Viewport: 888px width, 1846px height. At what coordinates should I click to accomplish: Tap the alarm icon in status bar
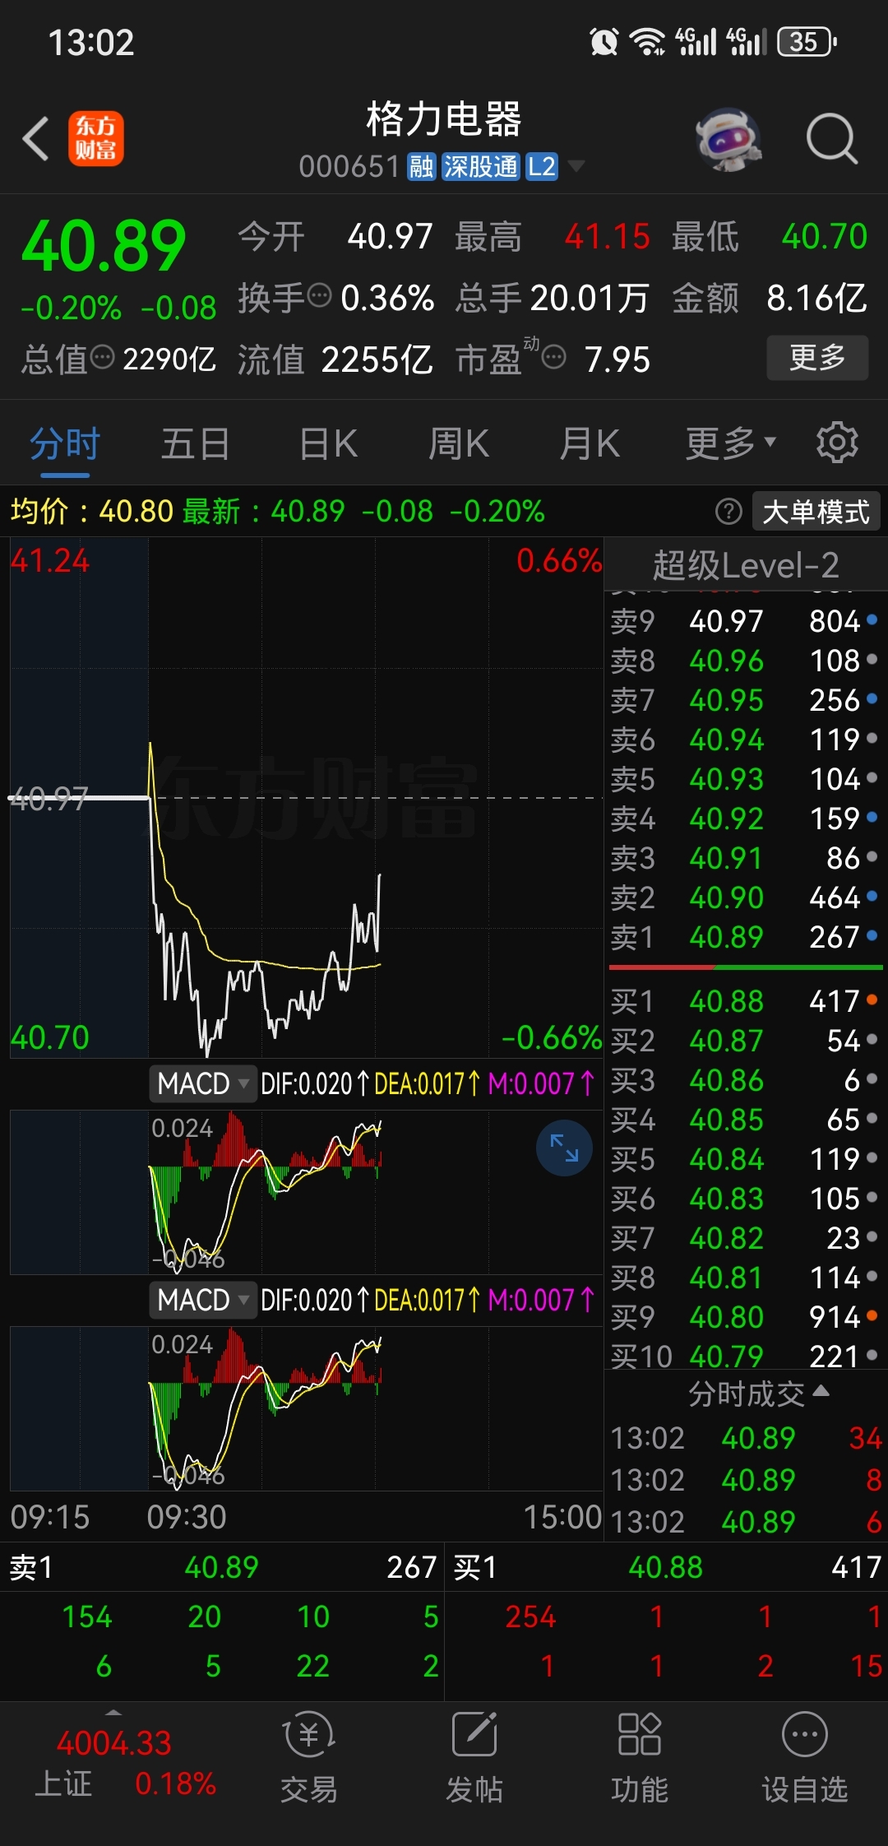(604, 41)
